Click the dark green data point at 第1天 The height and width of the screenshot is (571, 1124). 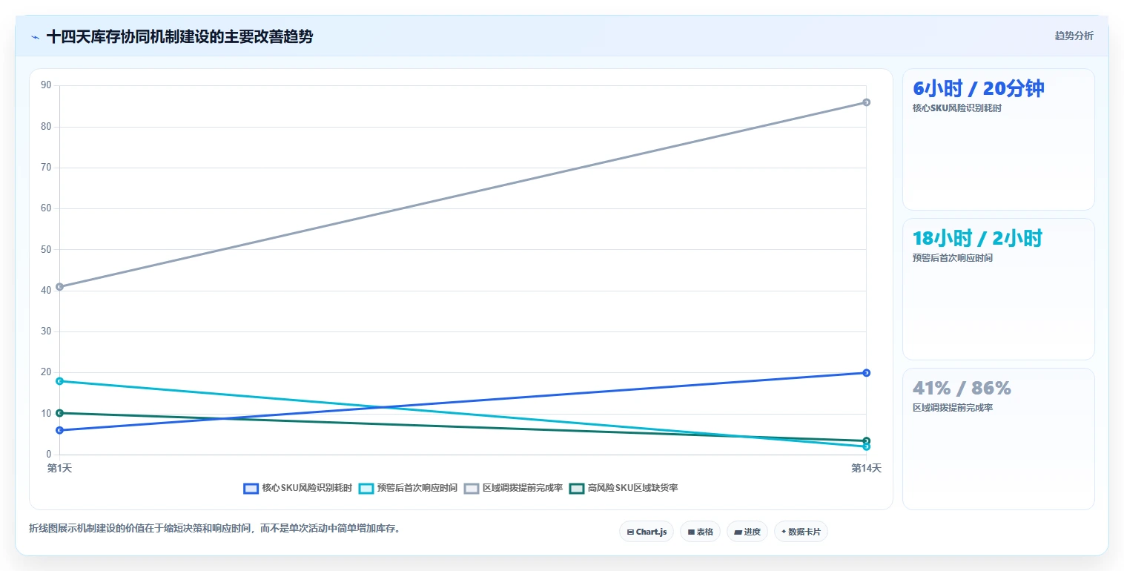59,413
